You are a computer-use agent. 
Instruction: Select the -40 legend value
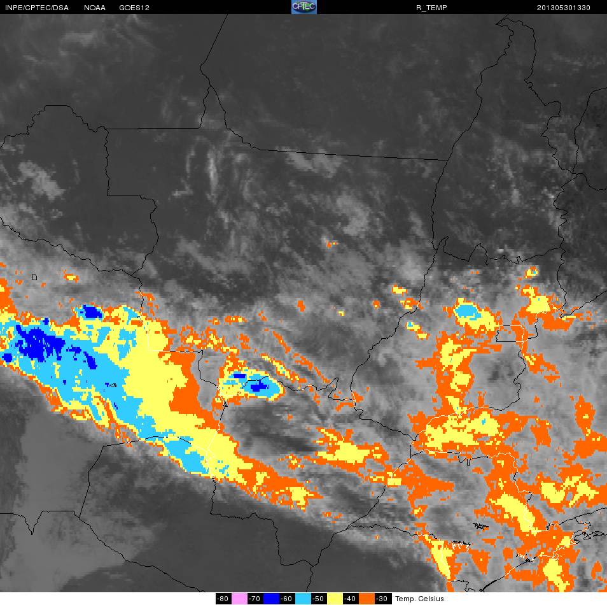pyautogui.click(x=349, y=599)
